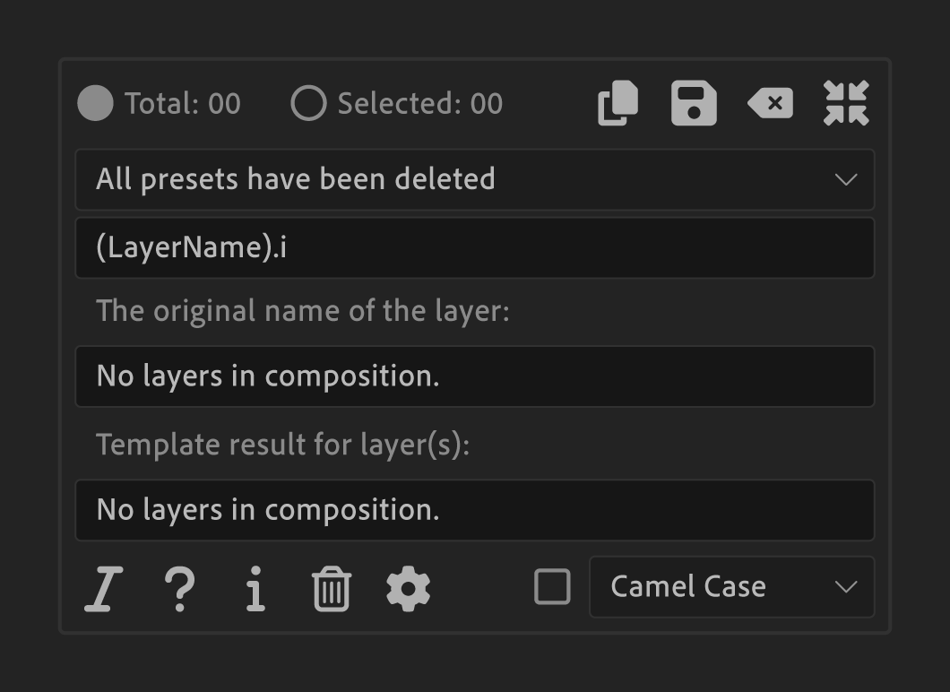Image resolution: width=950 pixels, height=692 pixels.
Task: Click the collapse panel arrows icon
Action: coord(846,103)
